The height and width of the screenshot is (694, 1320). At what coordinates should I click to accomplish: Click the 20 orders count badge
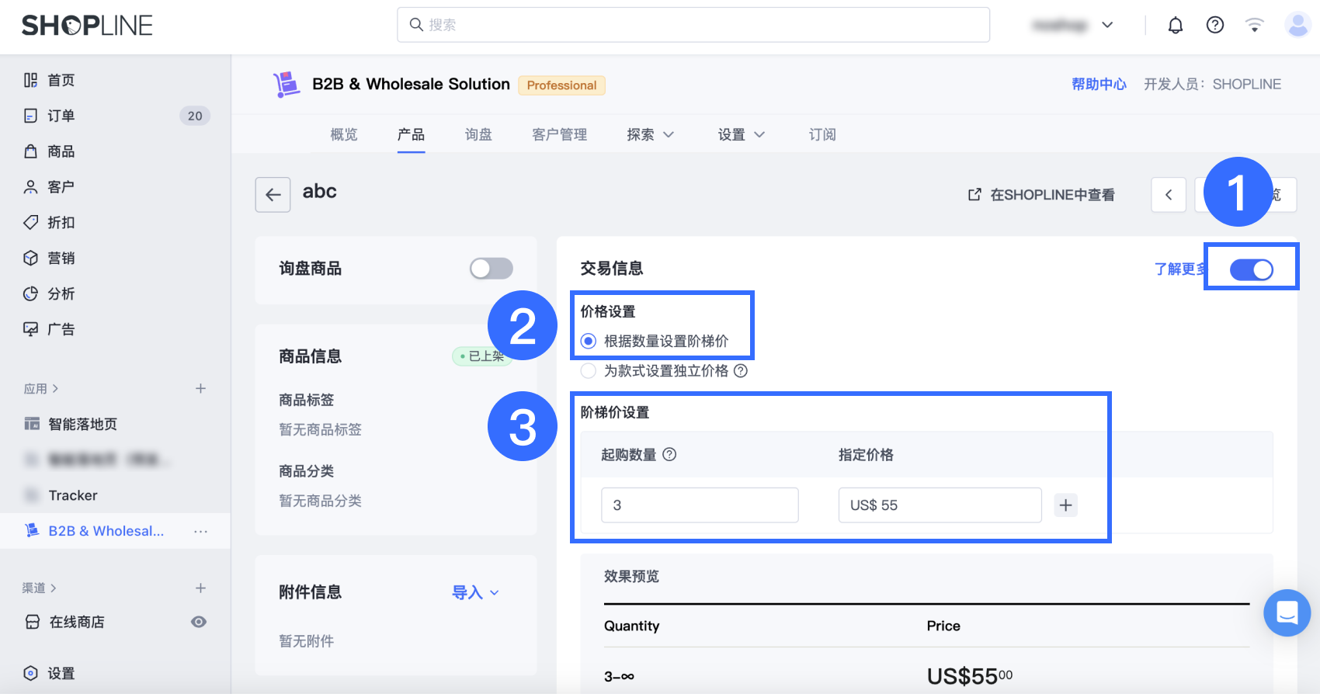click(x=195, y=116)
